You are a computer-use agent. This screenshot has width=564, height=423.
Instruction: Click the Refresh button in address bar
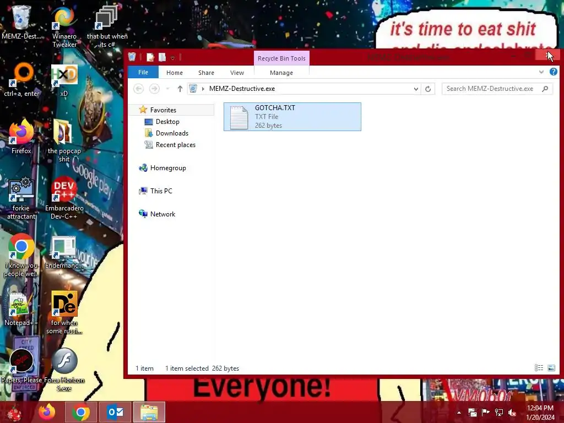click(x=427, y=89)
